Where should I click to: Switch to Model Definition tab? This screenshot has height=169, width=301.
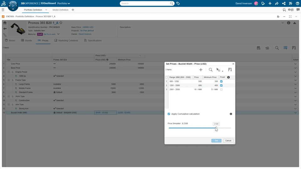coord(60,10)
